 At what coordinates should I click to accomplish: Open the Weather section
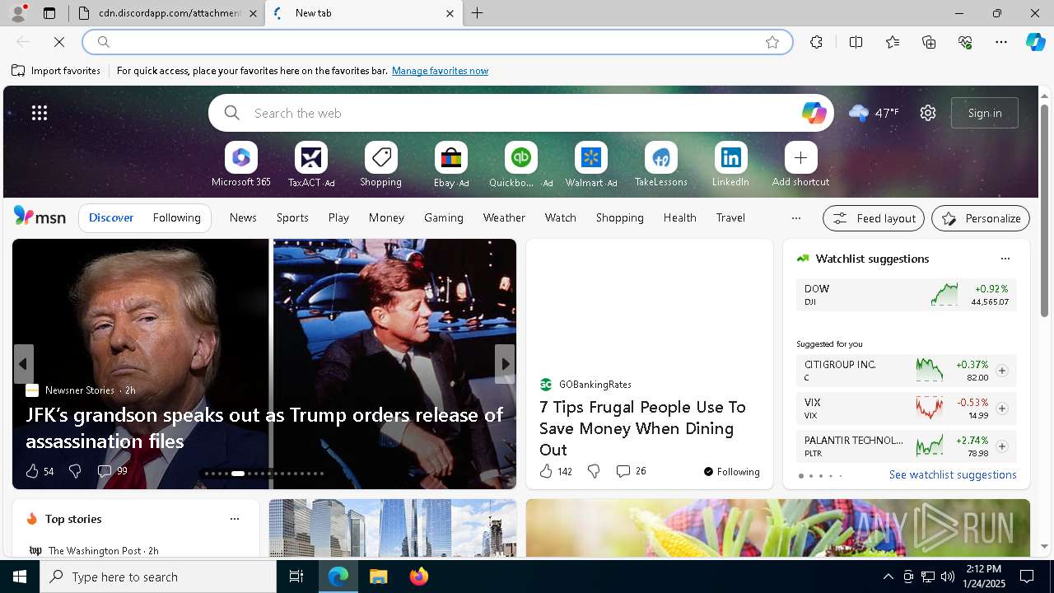[504, 217]
